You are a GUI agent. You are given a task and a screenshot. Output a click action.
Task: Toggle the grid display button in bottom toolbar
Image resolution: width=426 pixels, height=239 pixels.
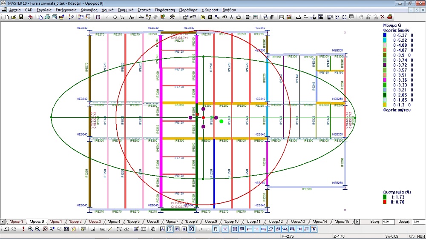pos(234,229)
